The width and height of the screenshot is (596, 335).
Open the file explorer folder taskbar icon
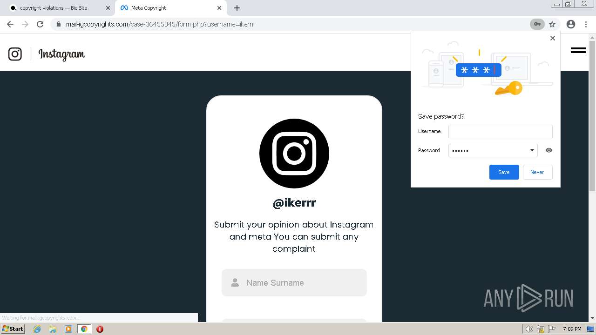53,329
